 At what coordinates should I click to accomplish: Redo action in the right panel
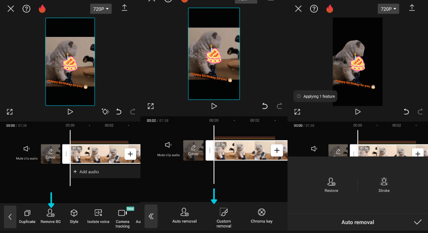pos(420,111)
